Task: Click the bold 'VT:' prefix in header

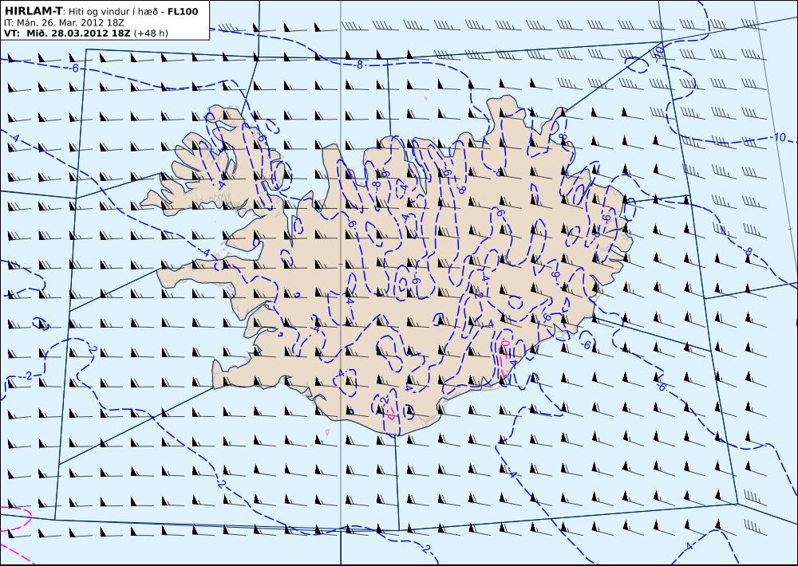Action: 13,33
